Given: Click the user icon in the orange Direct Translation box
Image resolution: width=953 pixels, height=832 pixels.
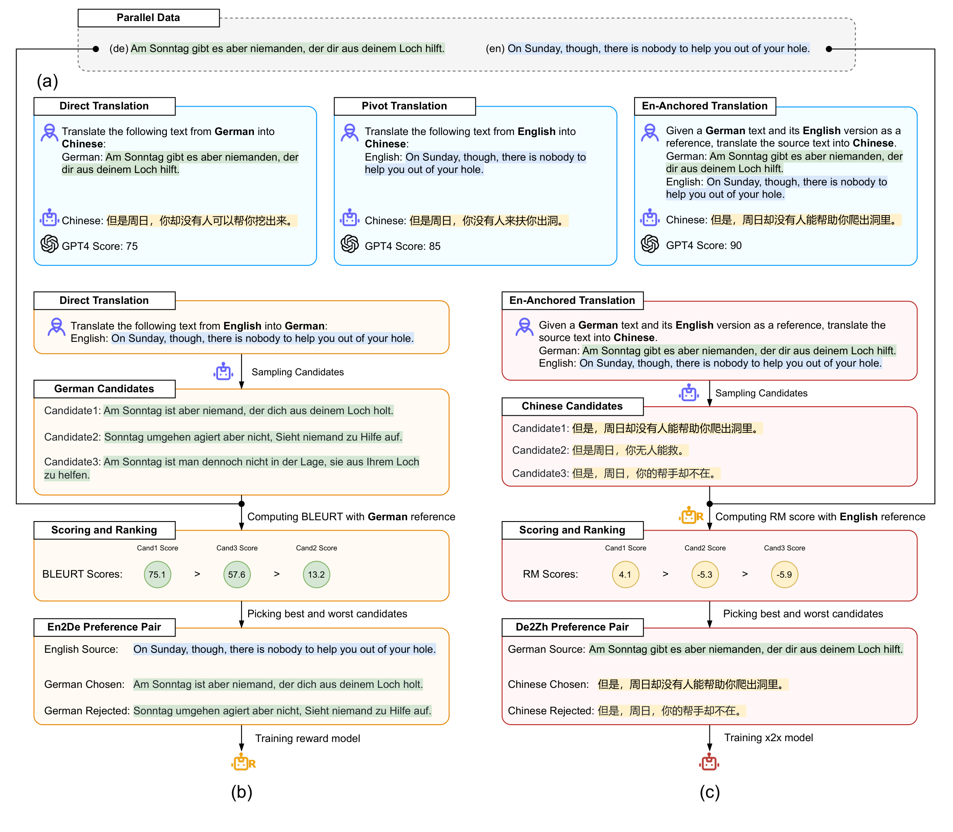Looking at the screenshot, I should (x=57, y=327).
